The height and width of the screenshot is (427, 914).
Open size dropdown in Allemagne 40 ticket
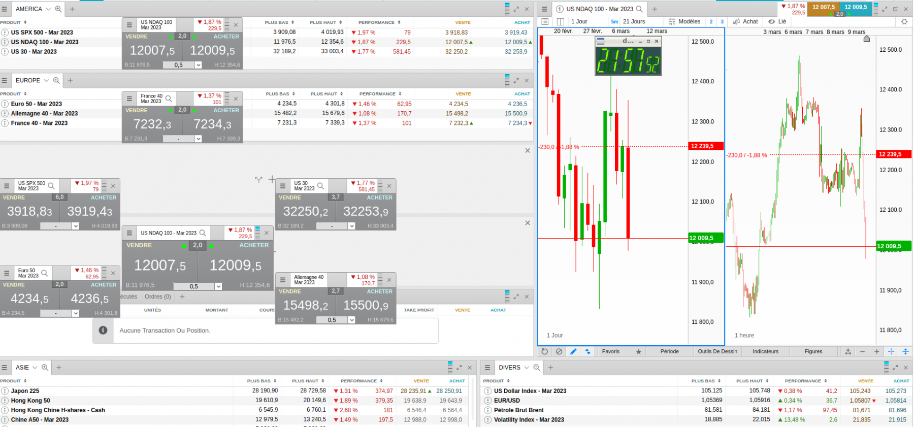pos(351,320)
